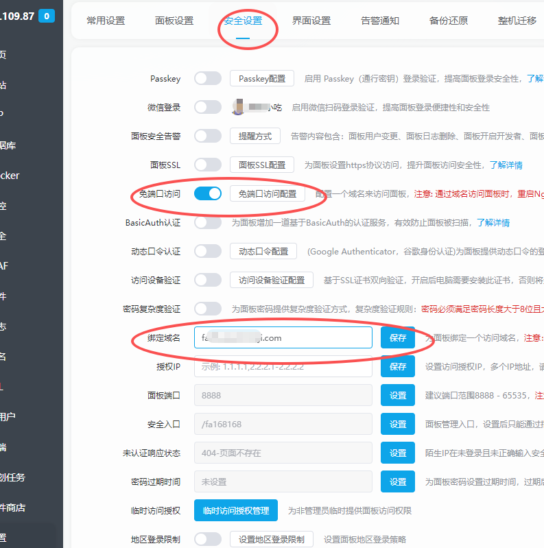Click the 临时访问授权 label text
The image size is (544, 548).
point(156,510)
